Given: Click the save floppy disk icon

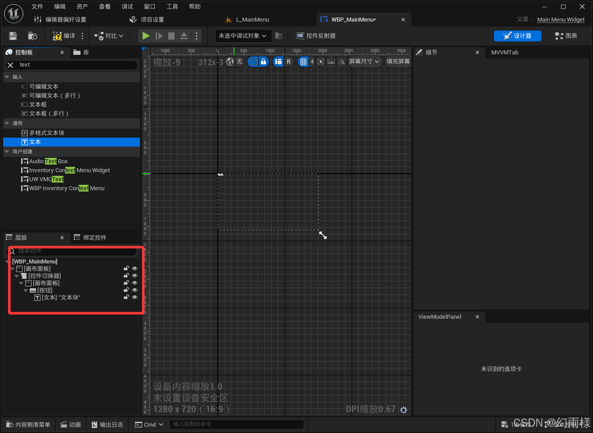Looking at the screenshot, I should click(x=13, y=36).
